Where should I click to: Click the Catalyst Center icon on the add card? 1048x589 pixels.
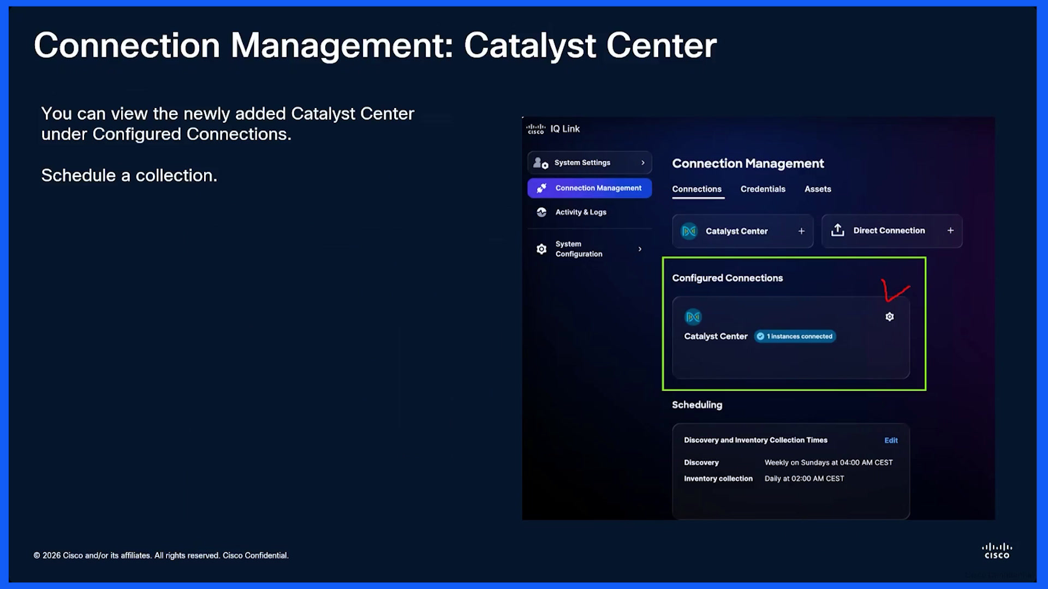pos(689,231)
